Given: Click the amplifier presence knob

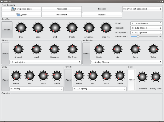Looking at the screenshot, I should [89, 28].
